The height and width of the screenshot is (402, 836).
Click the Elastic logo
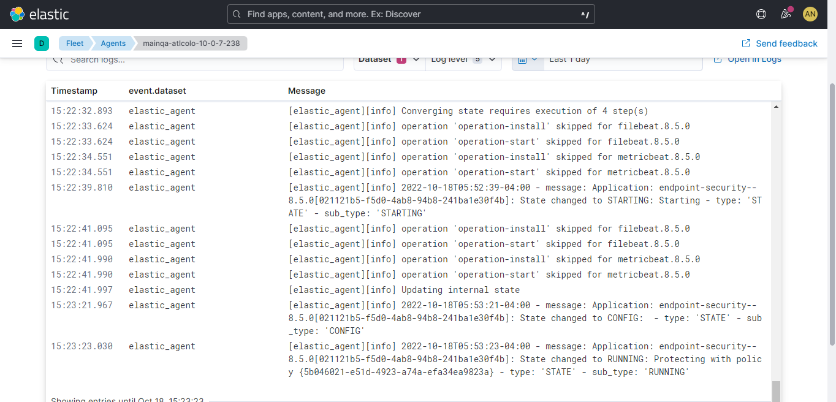tap(39, 14)
